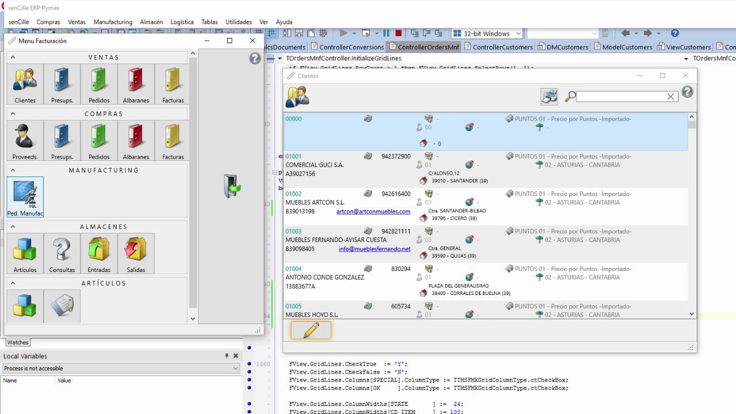736x414 pixels.
Task: Open Proveedores icon in Compras
Action: tap(25, 140)
